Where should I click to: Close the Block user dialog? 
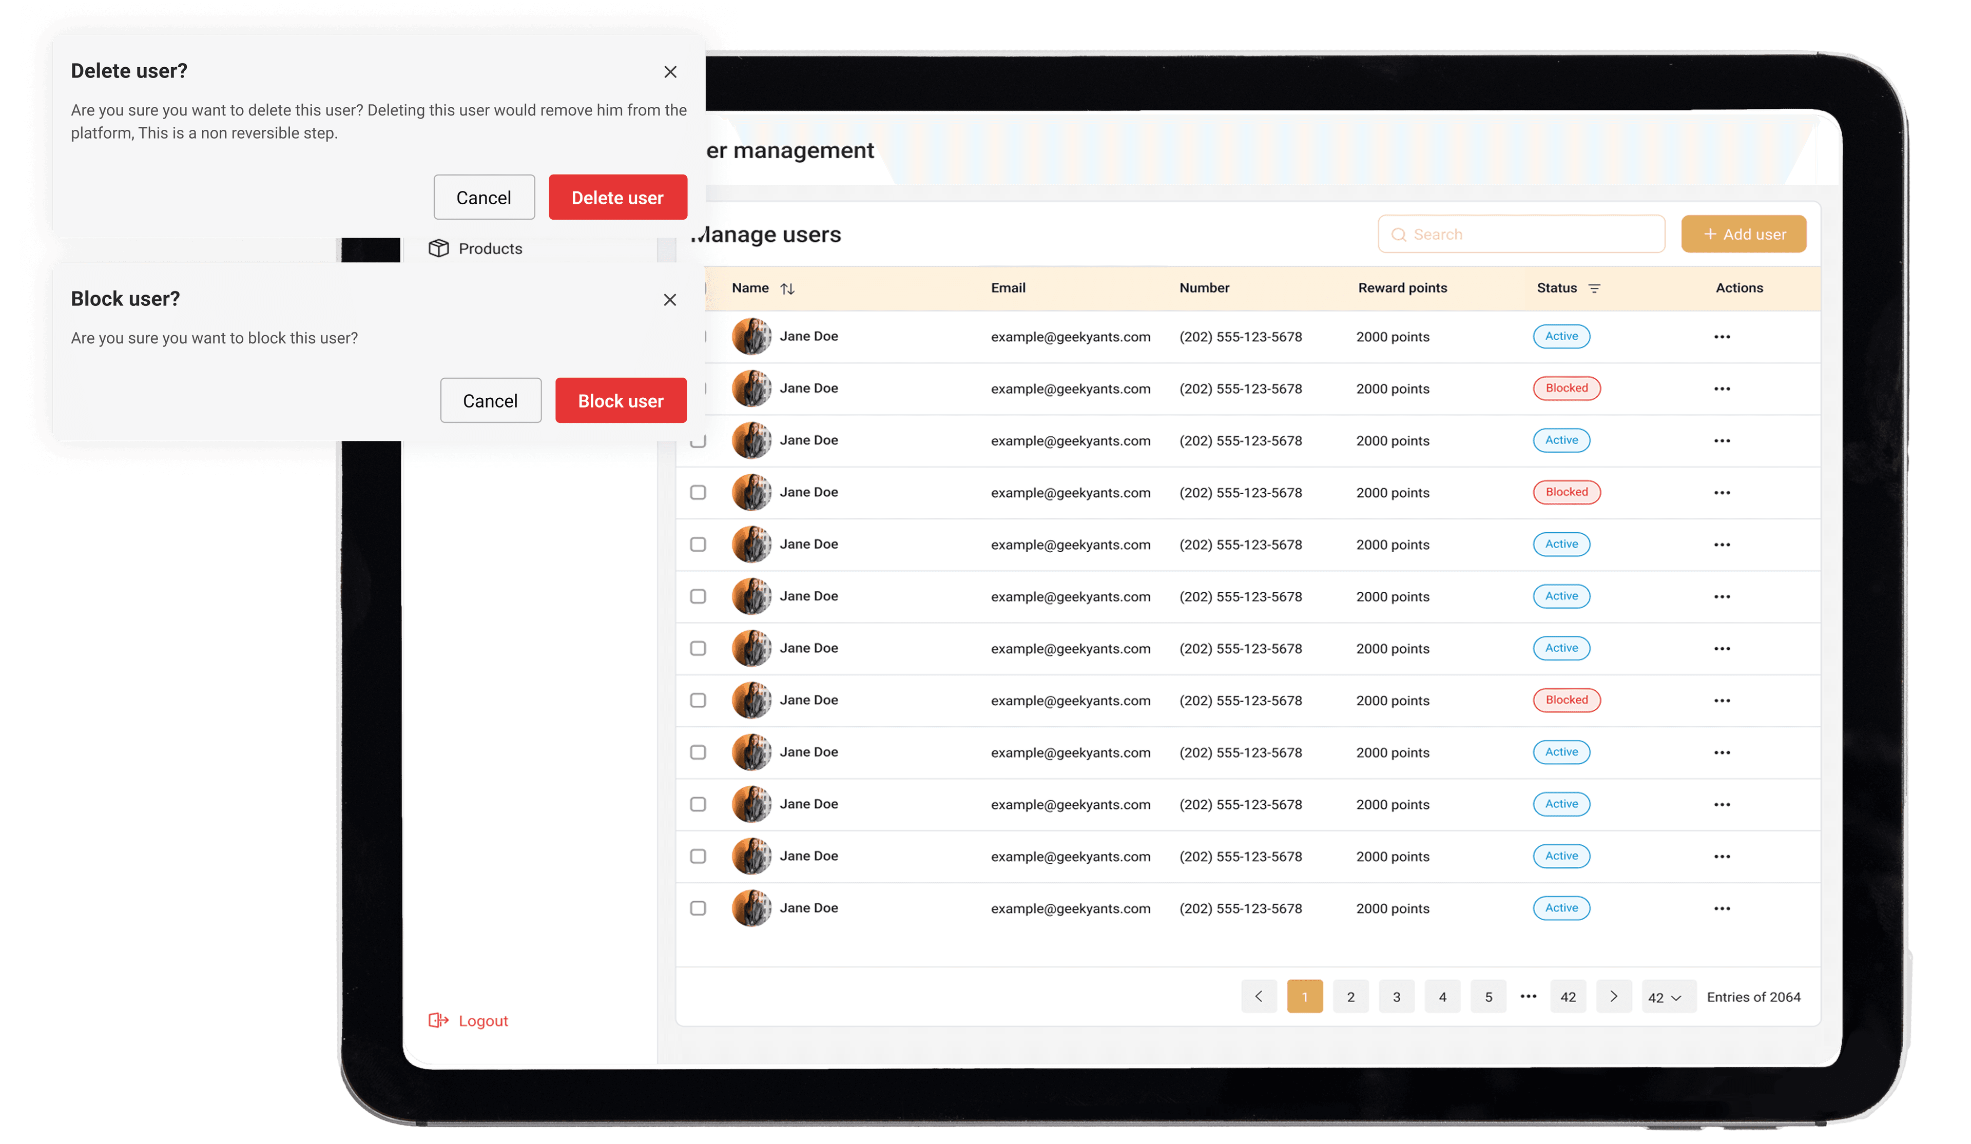click(x=669, y=300)
